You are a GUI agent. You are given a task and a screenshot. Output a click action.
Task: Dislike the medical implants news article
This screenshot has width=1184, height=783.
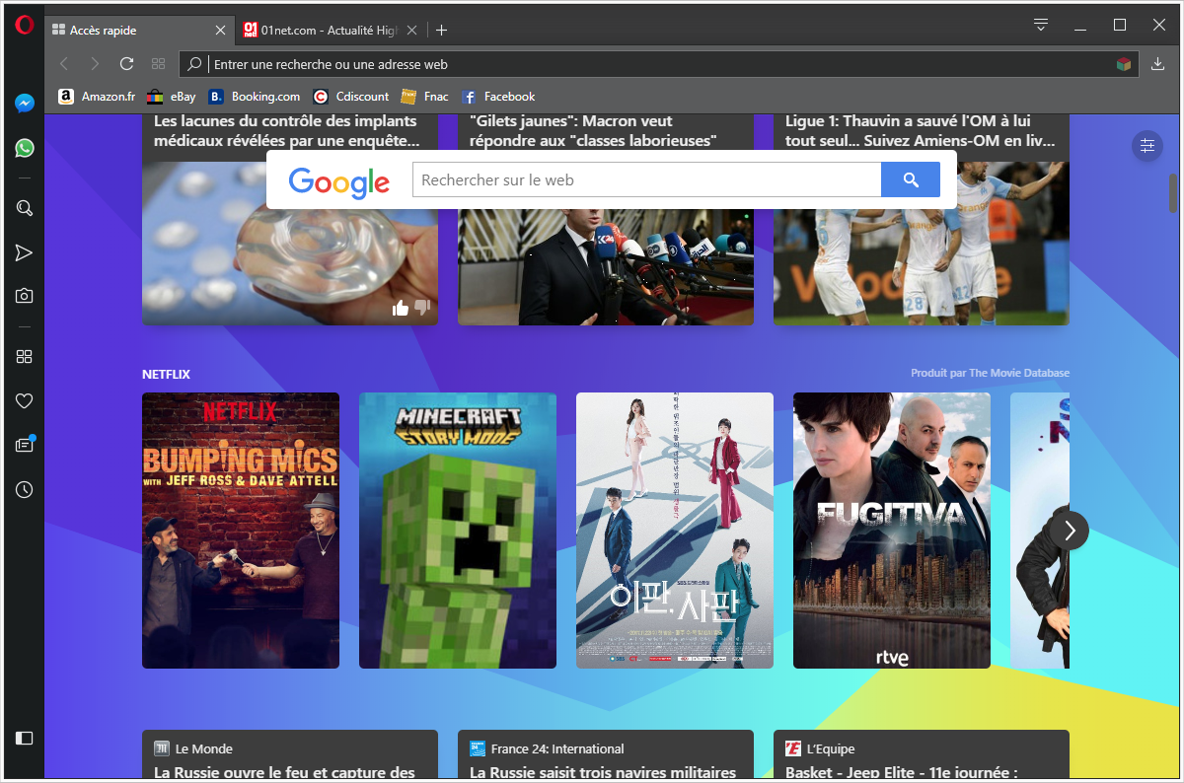(422, 308)
